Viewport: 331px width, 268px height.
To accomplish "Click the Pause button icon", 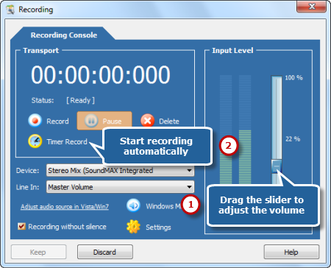I will coord(91,121).
